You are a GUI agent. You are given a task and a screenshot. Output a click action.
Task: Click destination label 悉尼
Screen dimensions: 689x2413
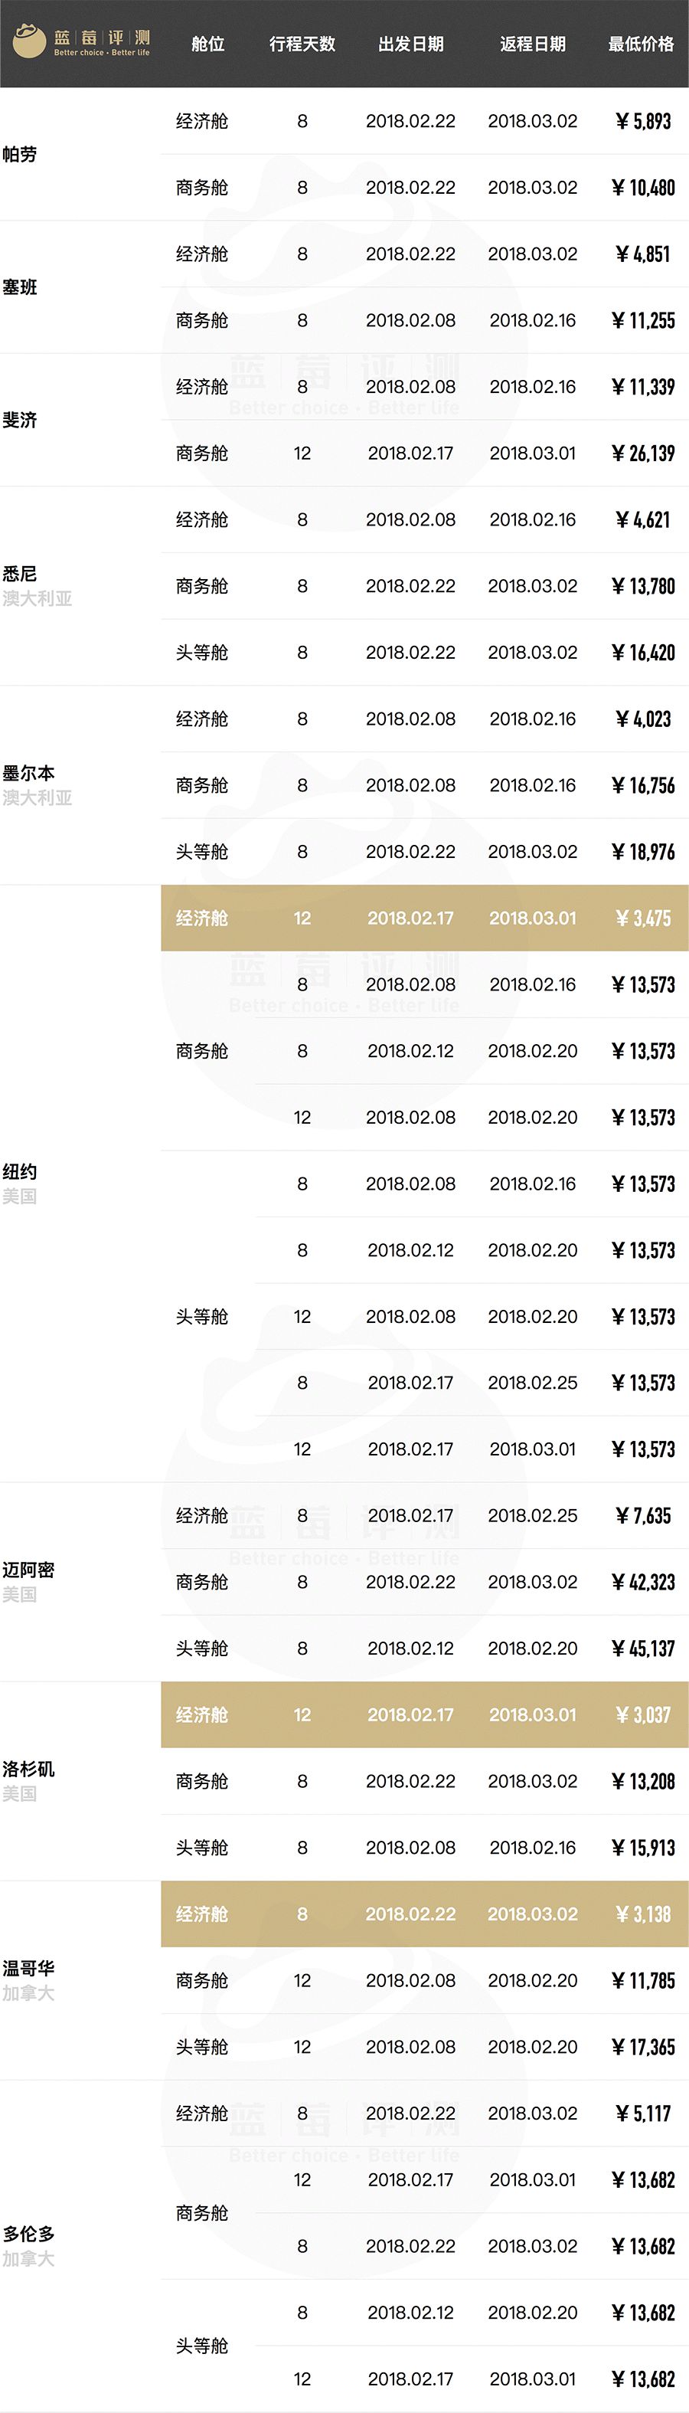point(20,575)
